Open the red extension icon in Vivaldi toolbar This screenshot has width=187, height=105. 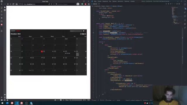86,4
